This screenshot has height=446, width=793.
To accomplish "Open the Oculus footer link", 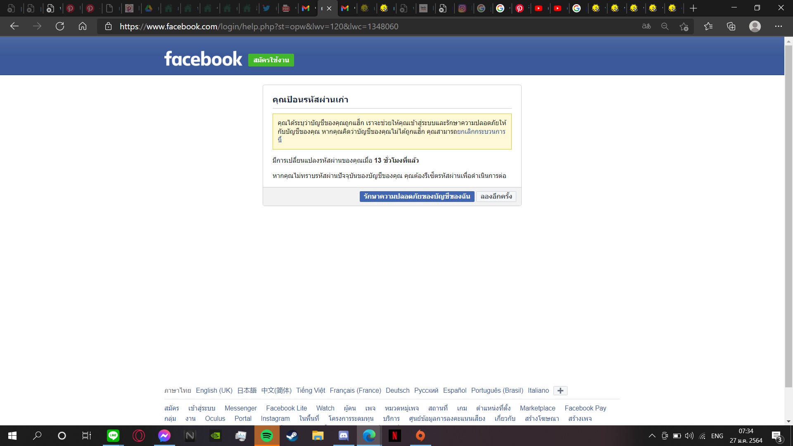I will 215,418.
